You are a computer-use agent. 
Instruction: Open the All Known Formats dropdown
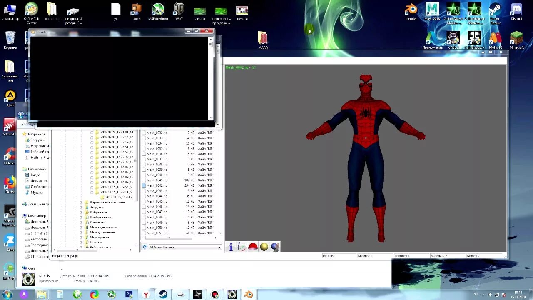(185, 247)
